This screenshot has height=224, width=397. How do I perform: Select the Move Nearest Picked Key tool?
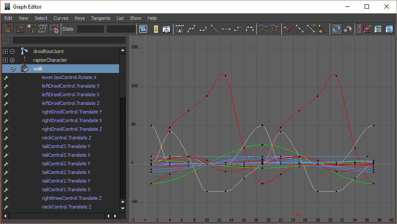8,29
